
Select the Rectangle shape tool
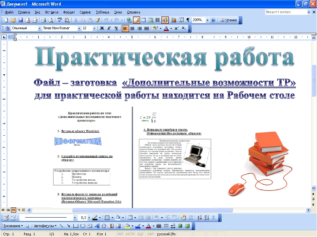(x=76, y=226)
